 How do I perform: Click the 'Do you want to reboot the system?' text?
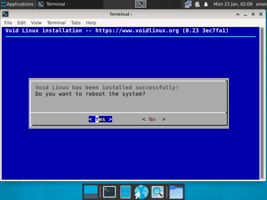[x=90, y=94]
